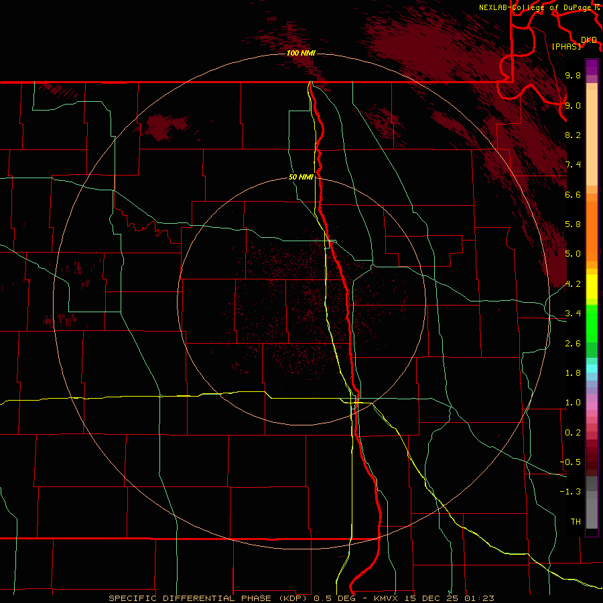Select the 1.0 legend value
Screen dimensions: 603x603
(573, 403)
